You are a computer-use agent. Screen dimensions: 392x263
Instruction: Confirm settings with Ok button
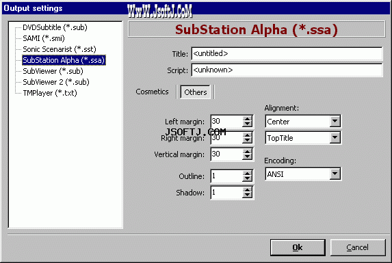click(298, 247)
